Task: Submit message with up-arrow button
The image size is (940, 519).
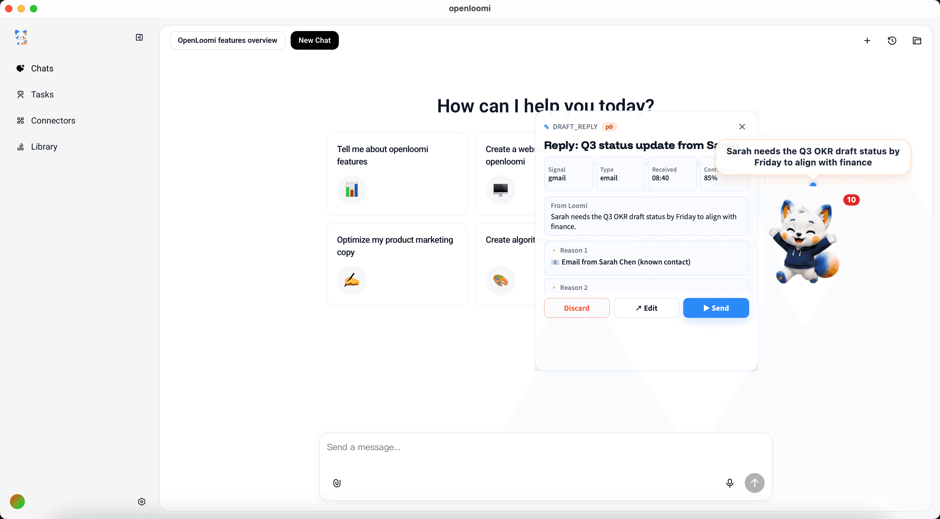Action: tap(754, 483)
